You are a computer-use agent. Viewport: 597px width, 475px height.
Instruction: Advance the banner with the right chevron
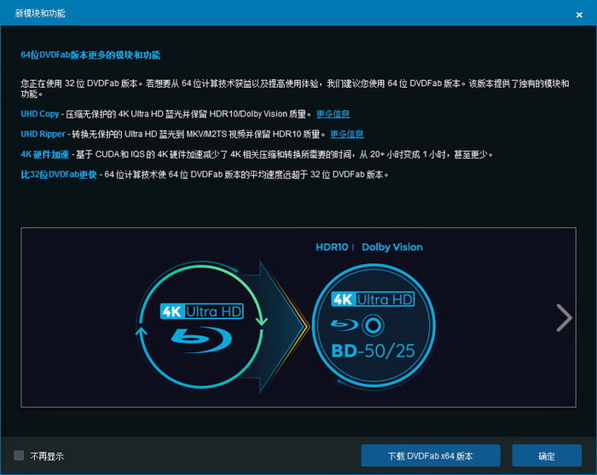coord(564,317)
